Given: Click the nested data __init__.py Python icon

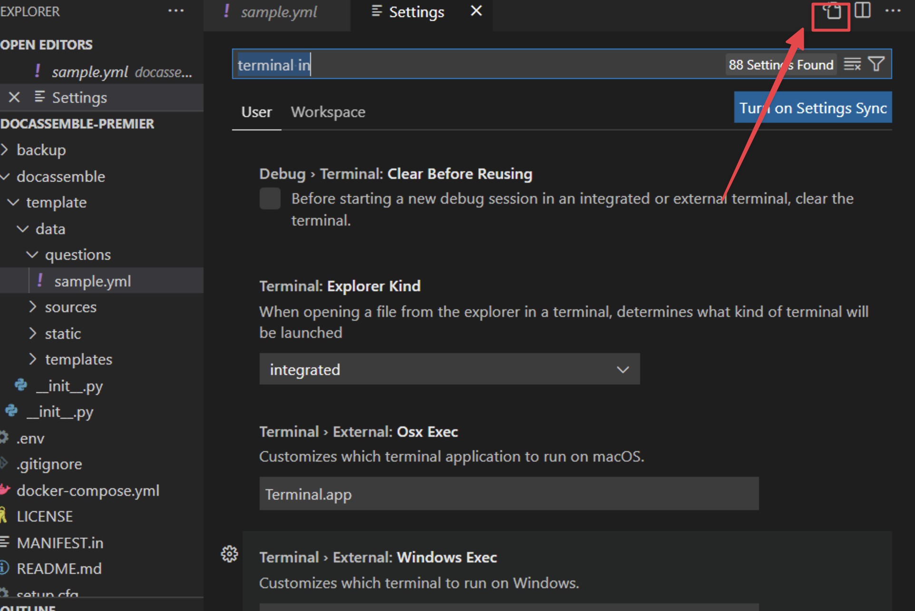Looking at the screenshot, I should coord(21,385).
